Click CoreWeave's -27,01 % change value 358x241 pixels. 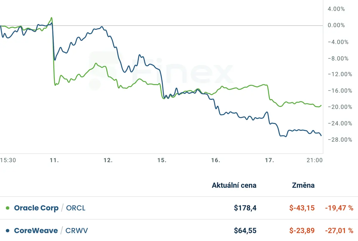coord(339,231)
